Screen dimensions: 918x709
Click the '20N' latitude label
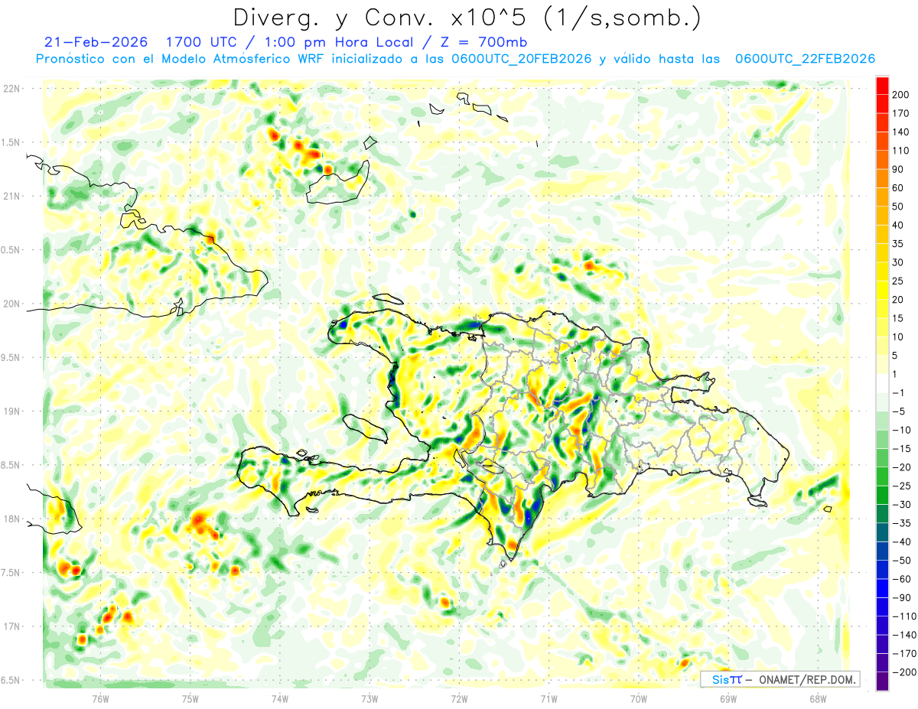(x=11, y=304)
